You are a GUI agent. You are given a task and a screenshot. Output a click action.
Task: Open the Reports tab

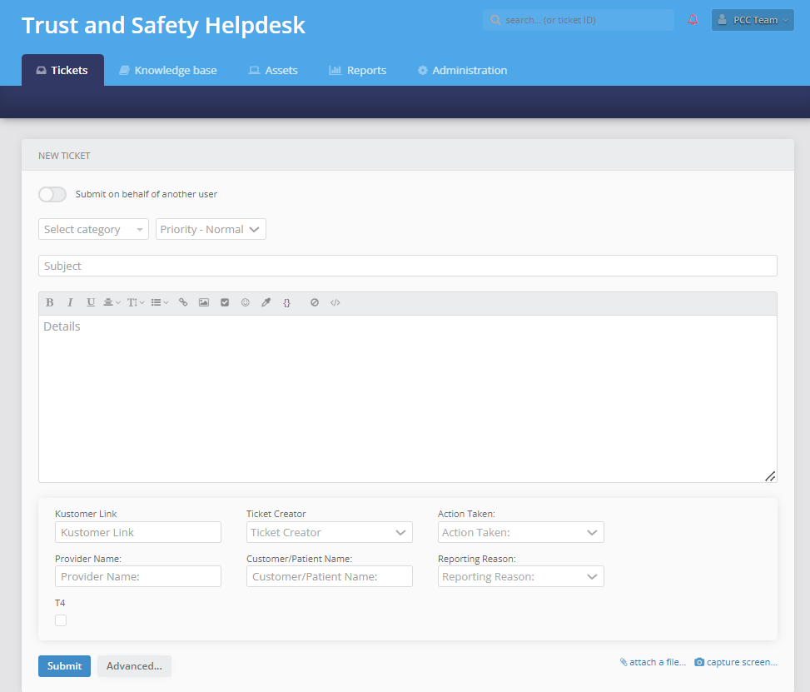pos(358,71)
